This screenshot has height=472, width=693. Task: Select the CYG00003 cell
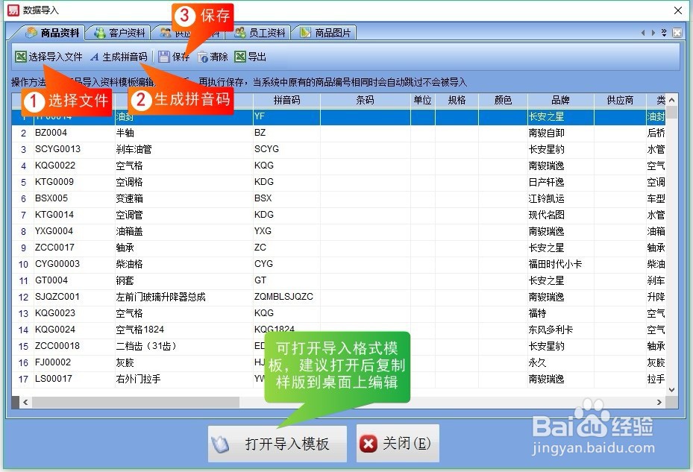[x=74, y=263]
